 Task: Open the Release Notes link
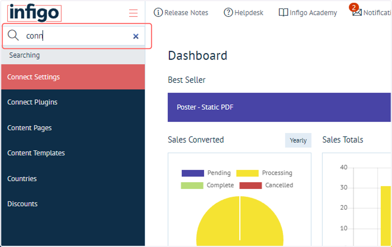coord(186,13)
